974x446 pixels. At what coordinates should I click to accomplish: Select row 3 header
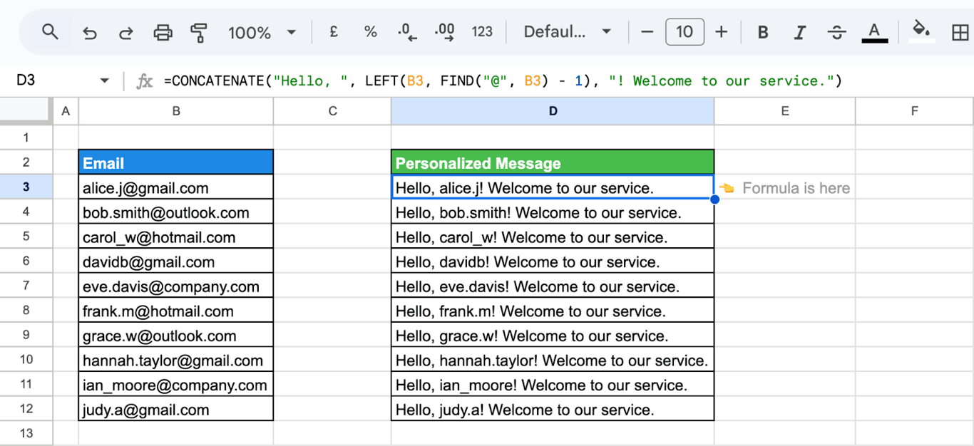(x=26, y=187)
